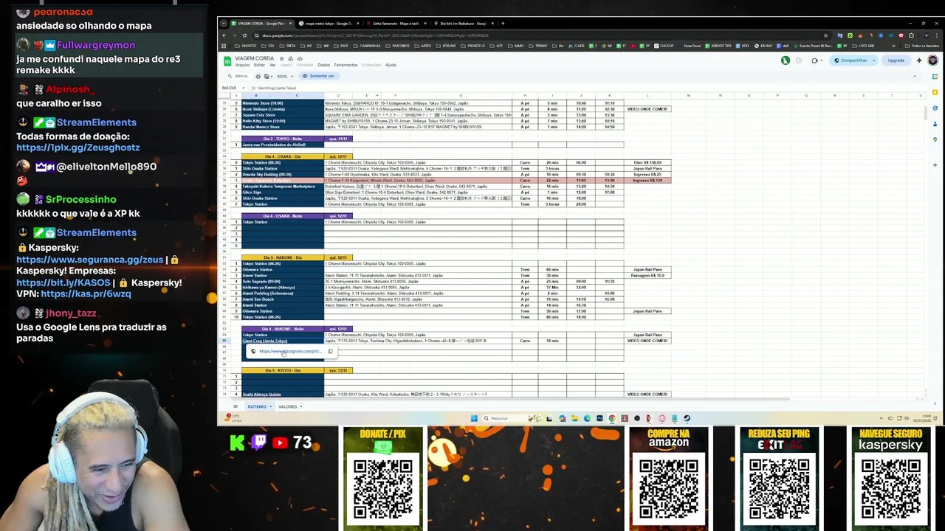Open the Instagram link in the preview popup
This screenshot has height=531, width=945.
[289, 351]
